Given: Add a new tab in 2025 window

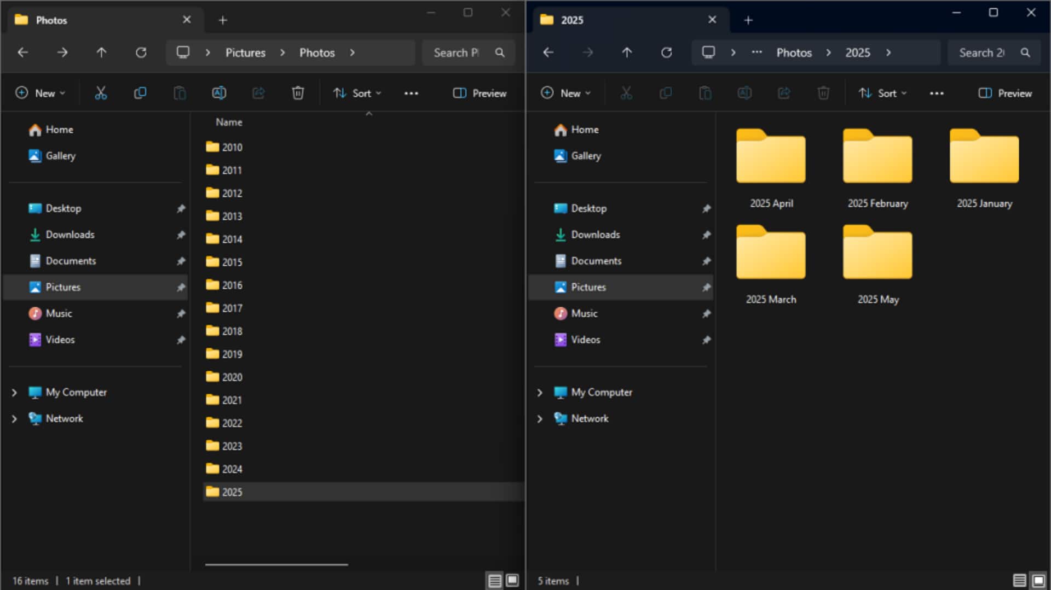Looking at the screenshot, I should pyautogui.click(x=748, y=20).
